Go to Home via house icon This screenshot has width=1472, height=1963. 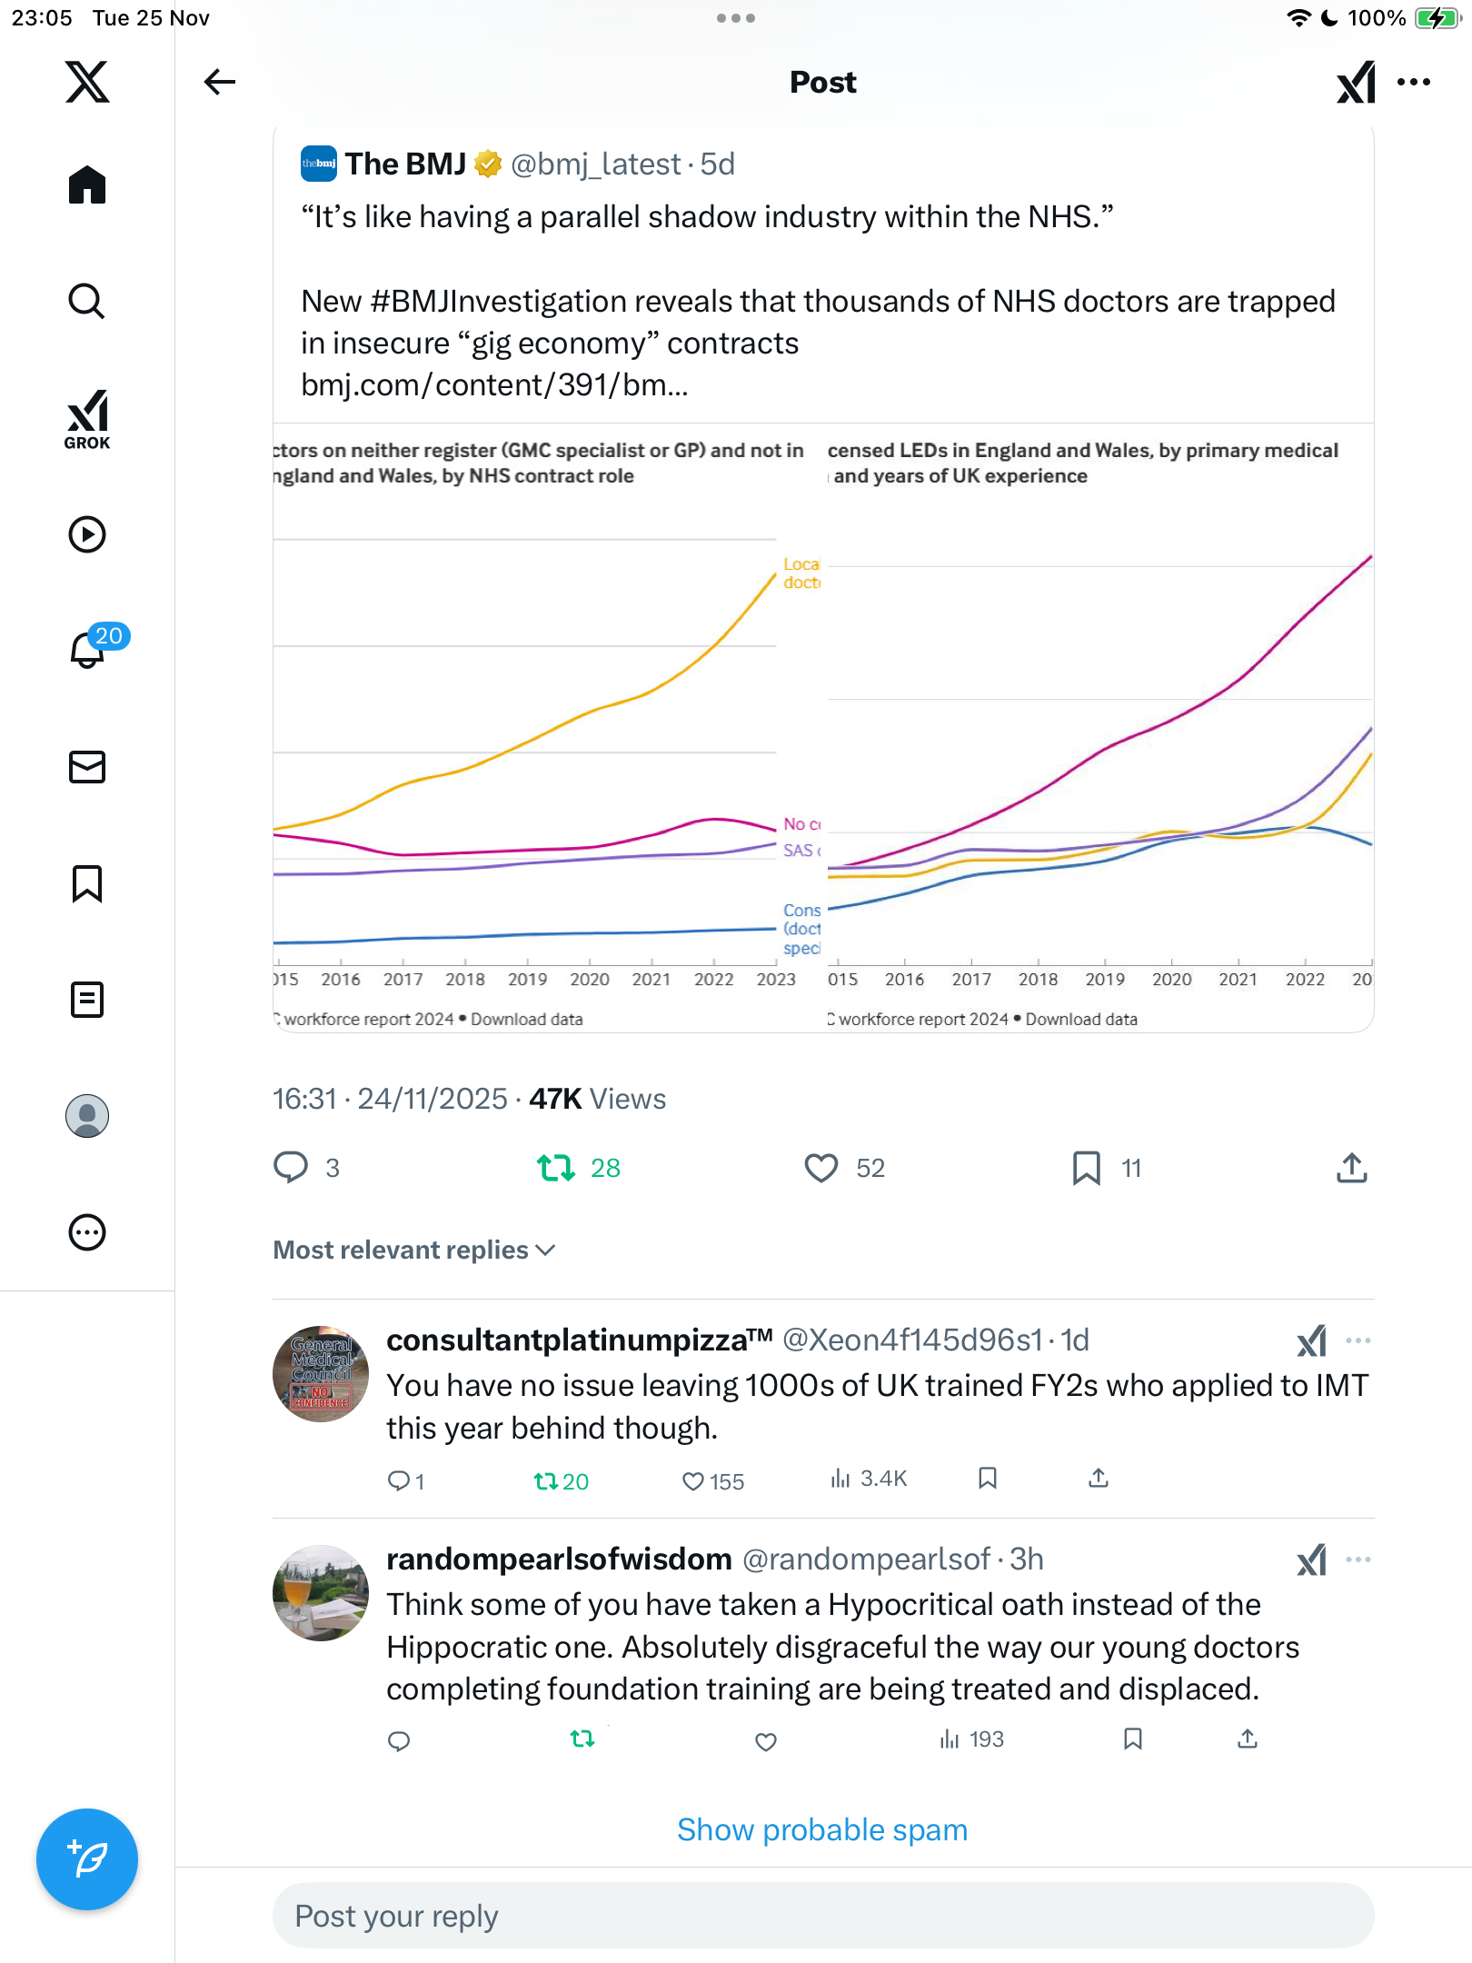[x=87, y=185]
